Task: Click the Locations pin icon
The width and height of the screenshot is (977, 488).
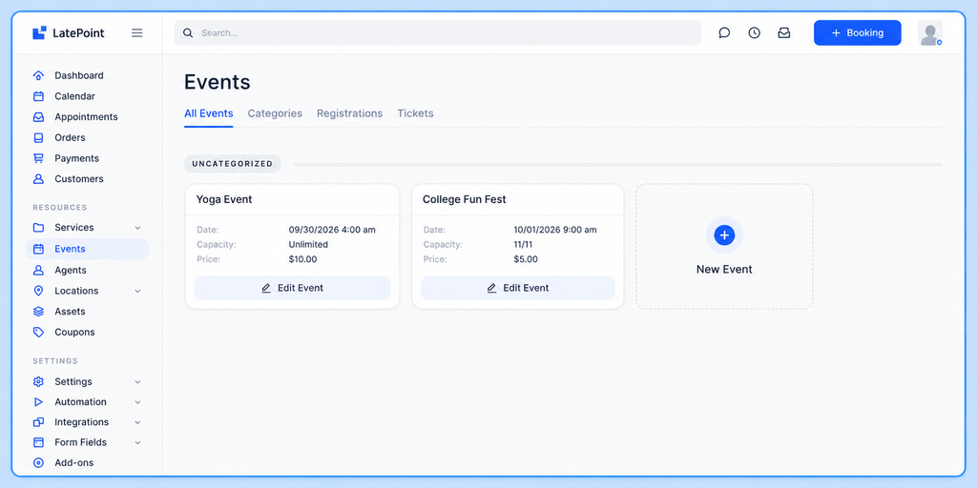Action: pos(38,291)
